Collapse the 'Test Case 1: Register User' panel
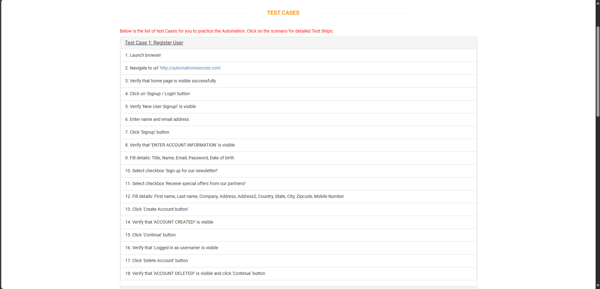600x289 pixels. pos(154,43)
